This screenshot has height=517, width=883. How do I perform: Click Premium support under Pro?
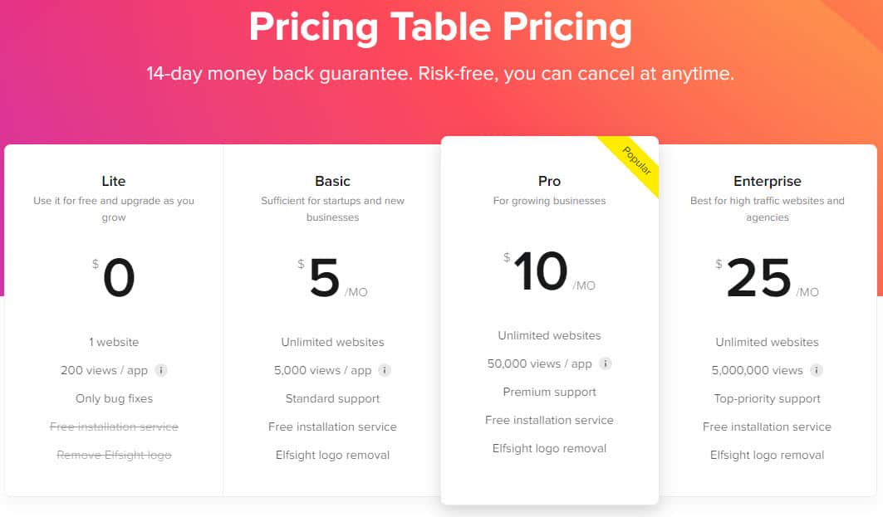tap(549, 392)
